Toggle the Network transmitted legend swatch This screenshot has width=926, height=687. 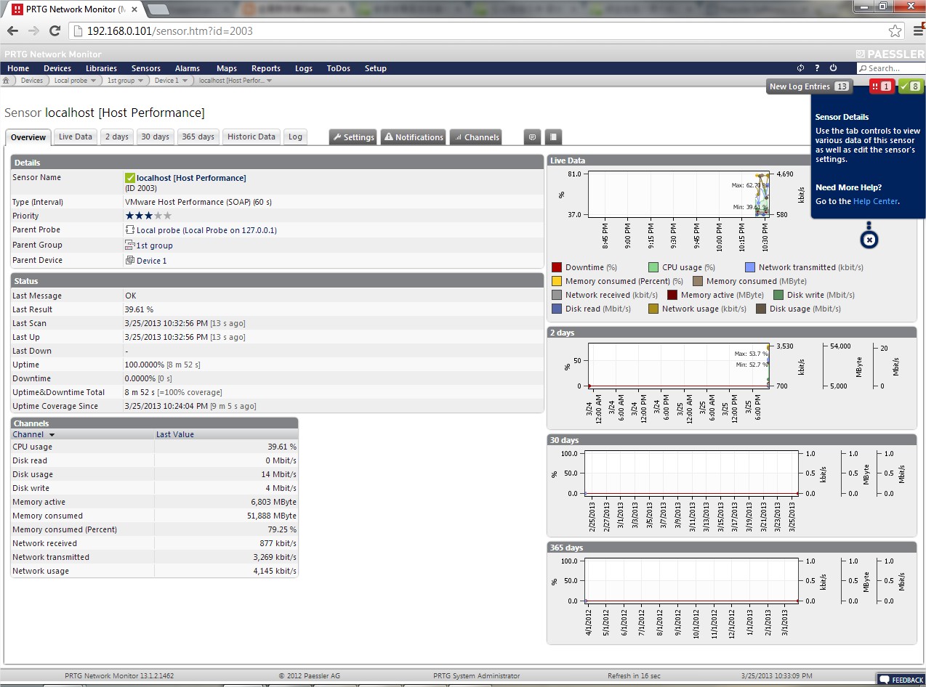[750, 267]
